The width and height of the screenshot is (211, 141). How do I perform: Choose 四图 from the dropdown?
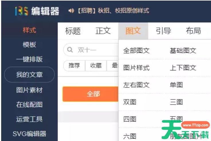coord(130,119)
